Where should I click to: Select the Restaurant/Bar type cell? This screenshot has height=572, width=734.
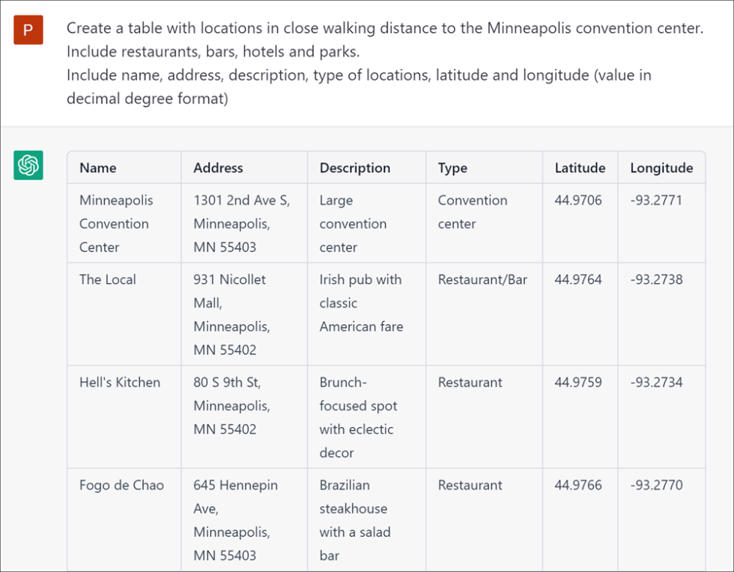coord(482,279)
